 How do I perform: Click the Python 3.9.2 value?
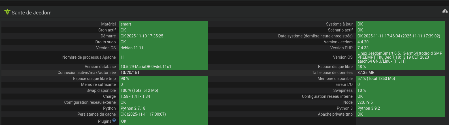pyautogui.click(x=369, y=108)
